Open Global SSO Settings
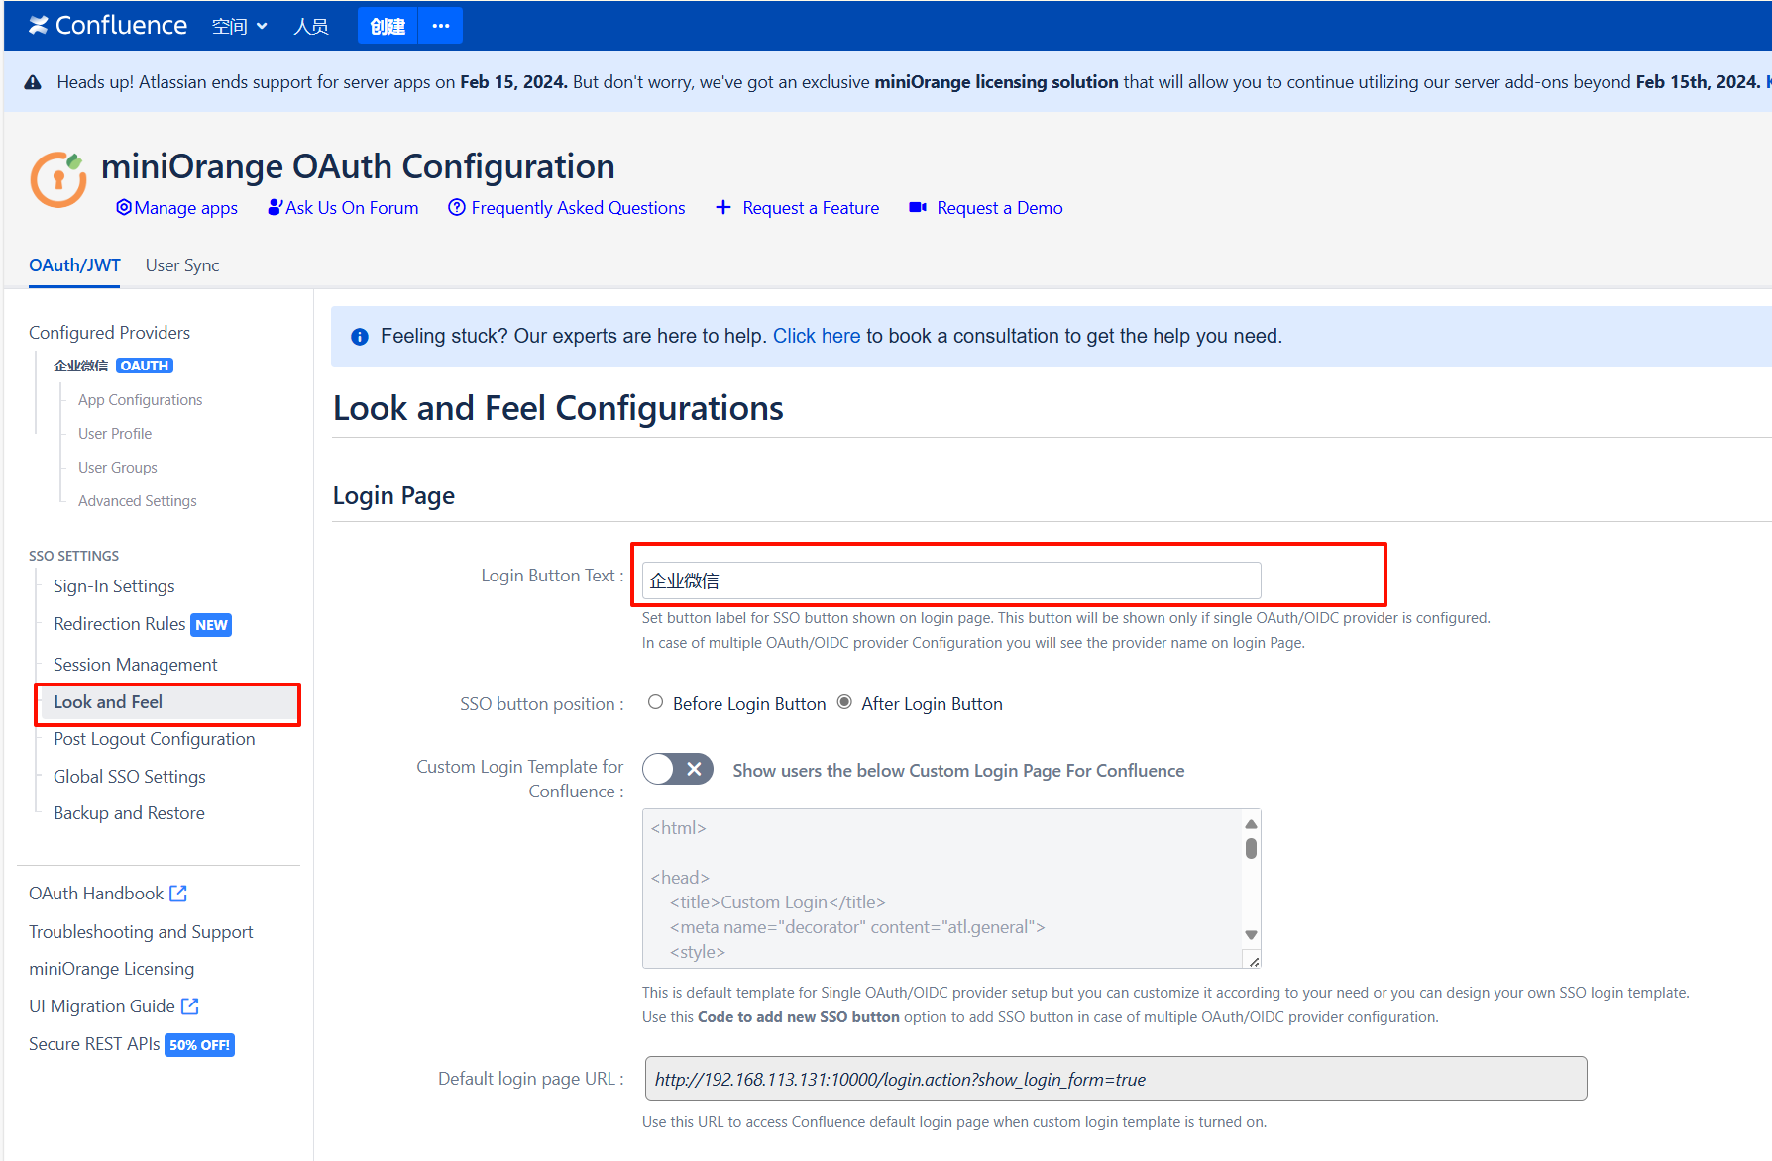The height and width of the screenshot is (1161, 1772). [x=130, y=777]
